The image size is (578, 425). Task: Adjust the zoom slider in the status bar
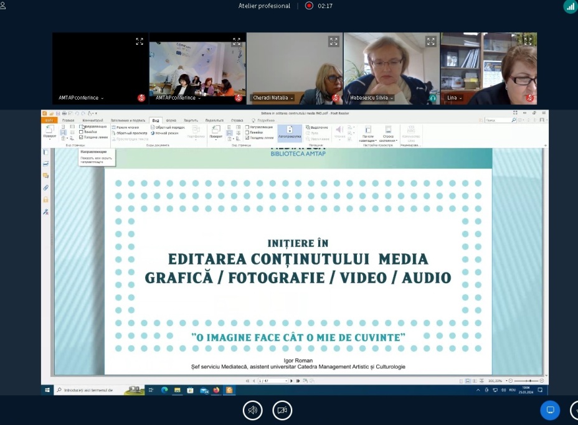click(527, 381)
